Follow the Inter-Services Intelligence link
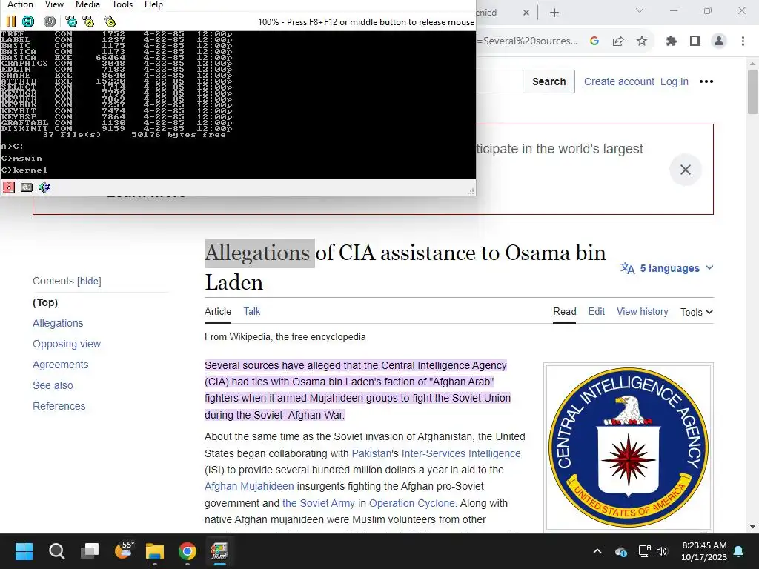Viewport: 759px width, 569px height. [x=461, y=453]
